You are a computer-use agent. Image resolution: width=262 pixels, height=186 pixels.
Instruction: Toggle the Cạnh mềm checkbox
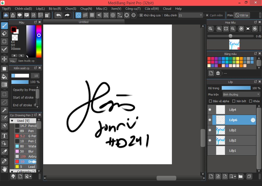(x=207, y=15)
